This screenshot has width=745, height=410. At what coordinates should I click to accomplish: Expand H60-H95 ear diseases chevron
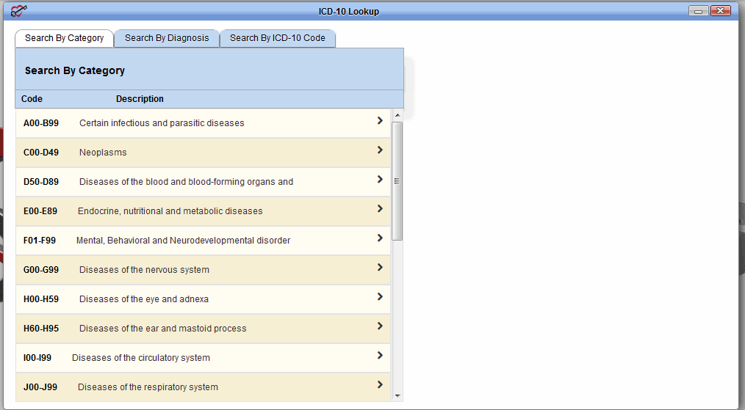click(x=380, y=326)
